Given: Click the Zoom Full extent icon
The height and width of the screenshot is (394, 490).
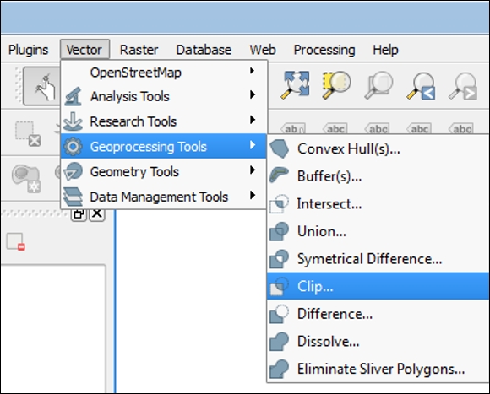Looking at the screenshot, I should (295, 85).
